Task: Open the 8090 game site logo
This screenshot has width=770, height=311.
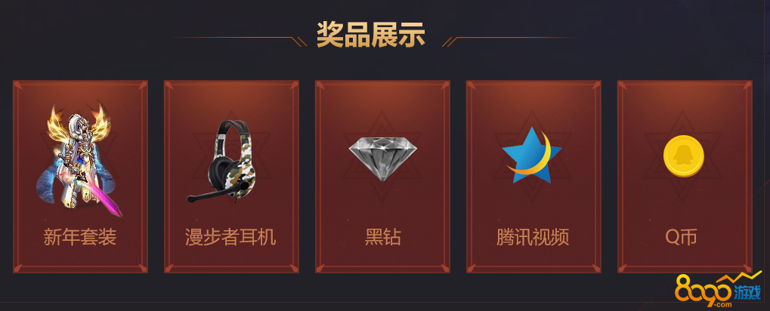Action: [719, 292]
